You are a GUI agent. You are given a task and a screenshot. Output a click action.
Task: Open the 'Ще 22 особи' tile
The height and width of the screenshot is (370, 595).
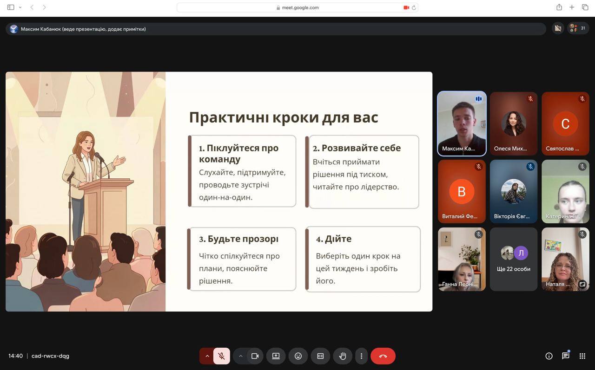(513, 259)
